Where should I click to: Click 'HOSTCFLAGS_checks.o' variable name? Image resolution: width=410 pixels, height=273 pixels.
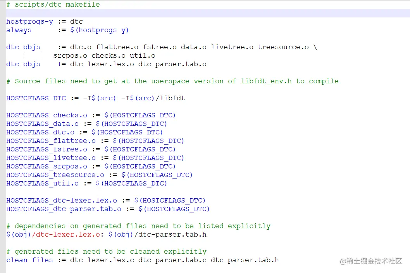coord(47,115)
